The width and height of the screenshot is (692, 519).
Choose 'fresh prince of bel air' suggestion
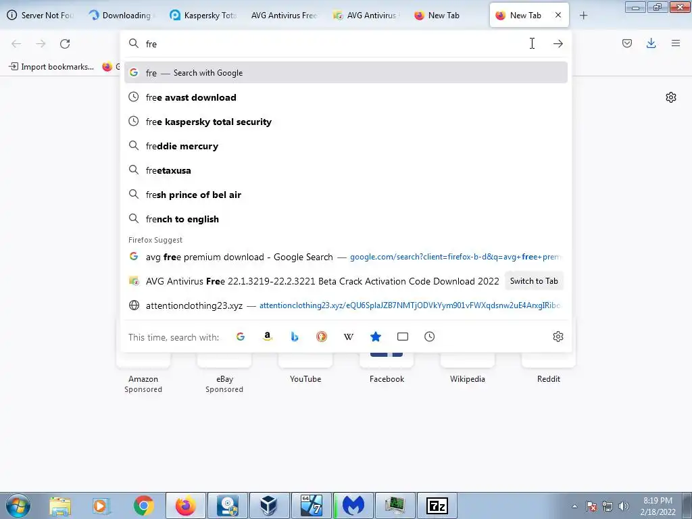pos(345,195)
